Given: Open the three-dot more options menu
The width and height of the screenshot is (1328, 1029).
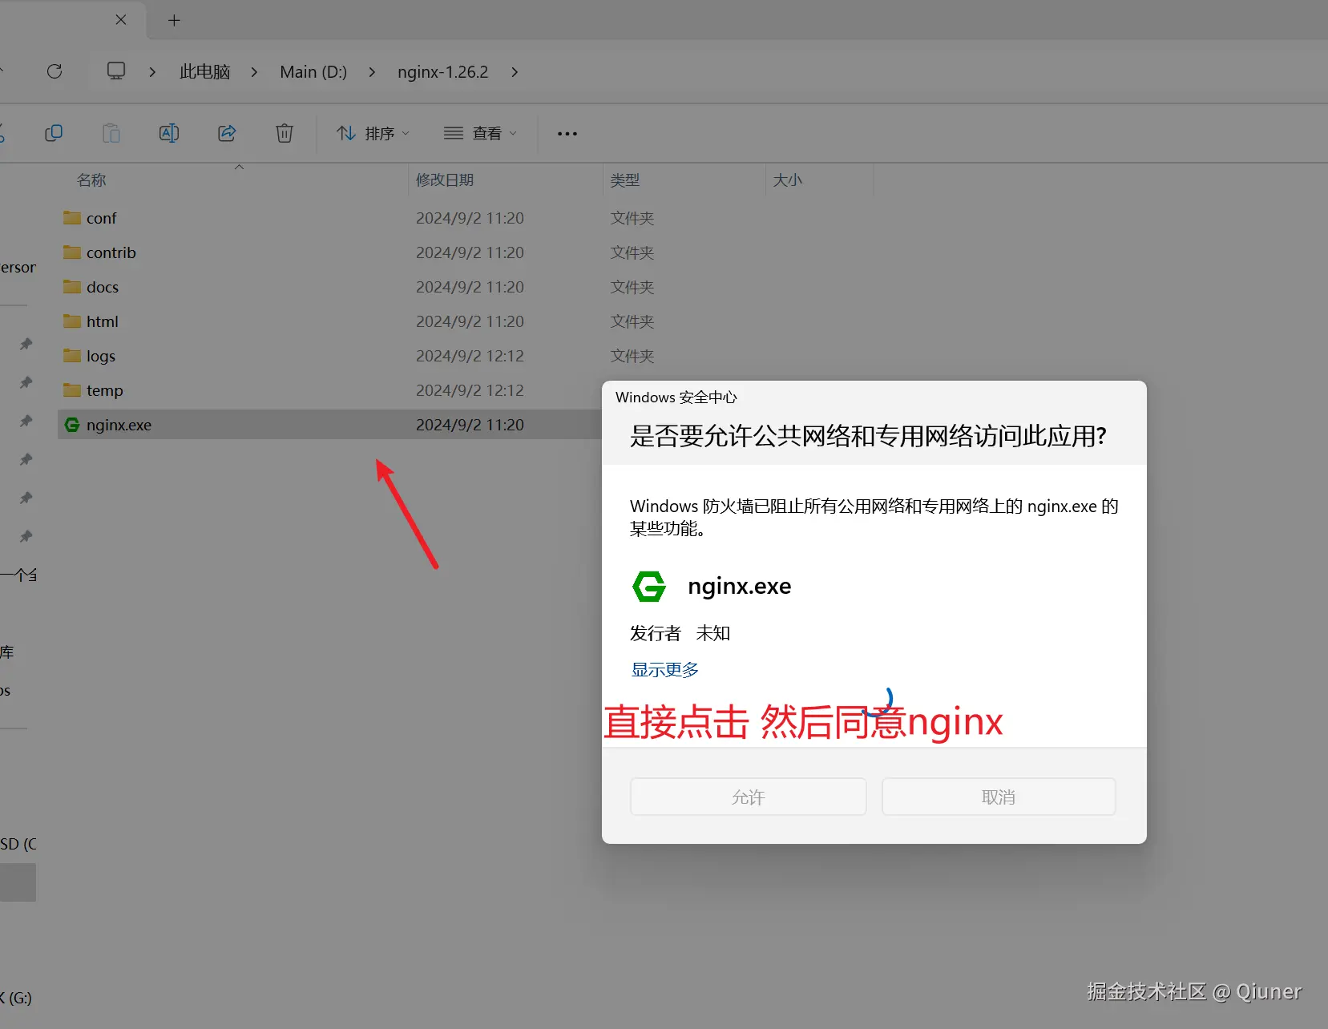Looking at the screenshot, I should tap(567, 133).
